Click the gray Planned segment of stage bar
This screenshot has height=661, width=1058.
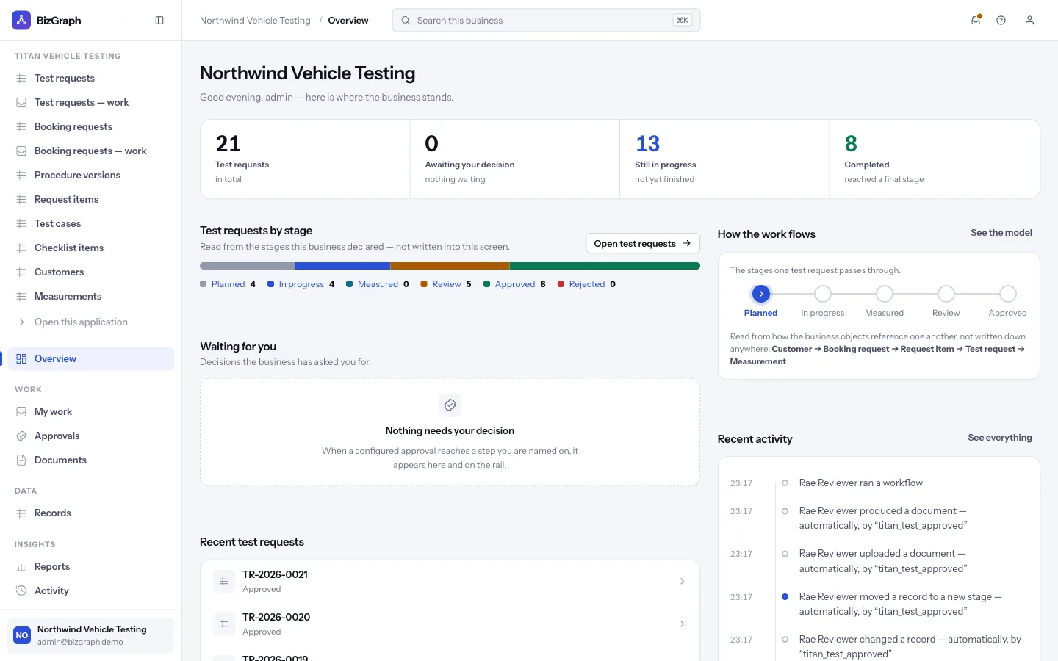click(x=248, y=266)
